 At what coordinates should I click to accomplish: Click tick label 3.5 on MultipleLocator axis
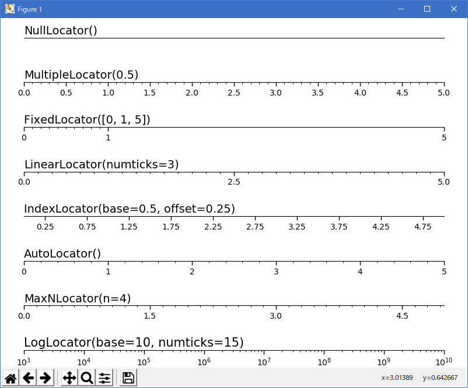click(x=317, y=93)
